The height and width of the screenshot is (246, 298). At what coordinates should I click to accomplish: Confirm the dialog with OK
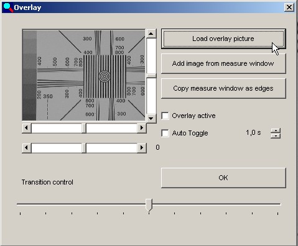[x=223, y=178]
